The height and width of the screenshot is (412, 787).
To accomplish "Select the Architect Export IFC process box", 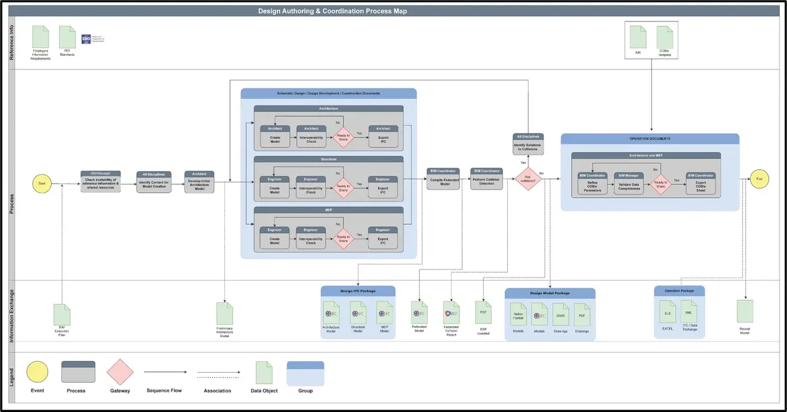I will point(383,136).
